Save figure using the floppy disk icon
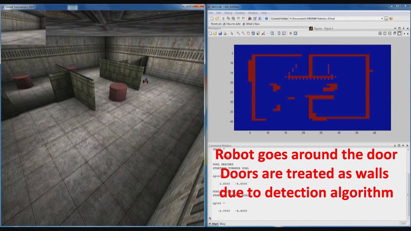This screenshot has height=231, width=411. pos(220,33)
